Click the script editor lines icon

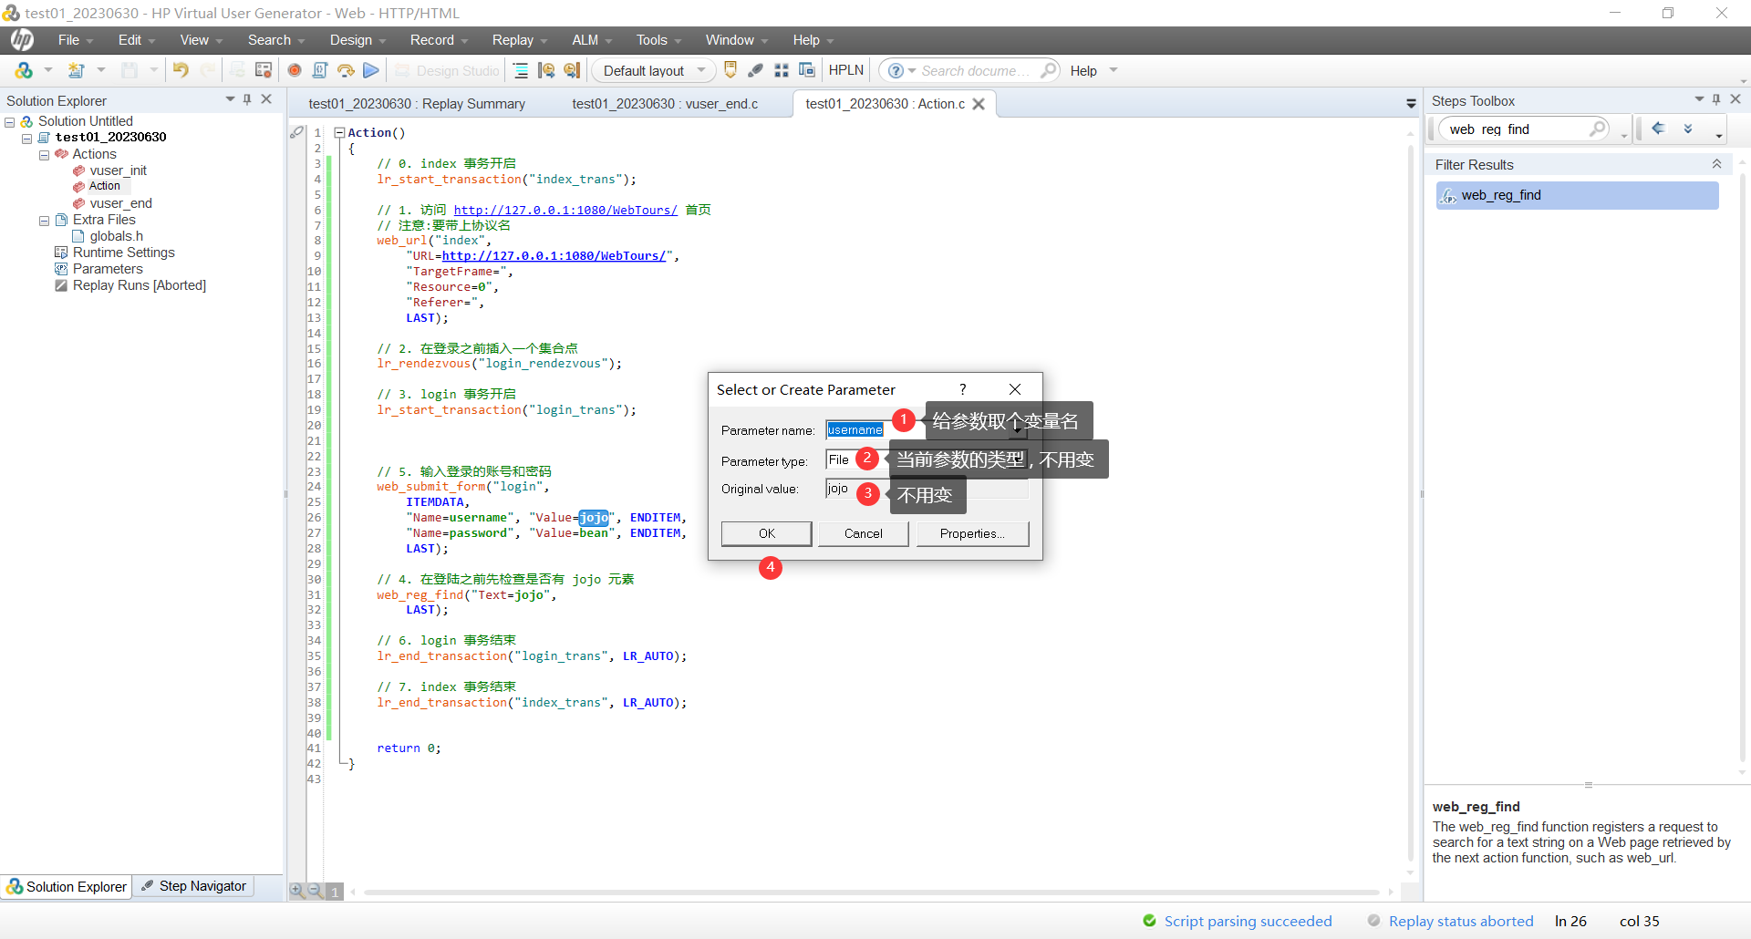click(x=521, y=70)
